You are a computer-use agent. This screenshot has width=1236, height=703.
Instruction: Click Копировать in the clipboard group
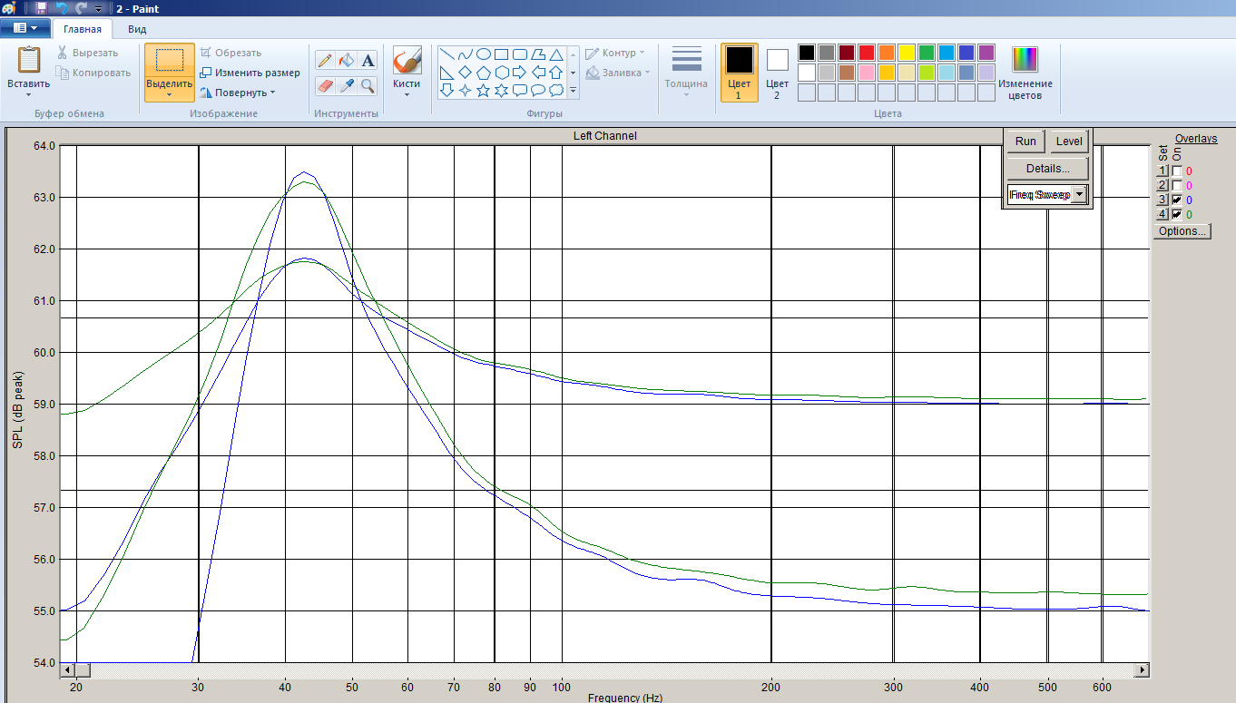coord(93,73)
